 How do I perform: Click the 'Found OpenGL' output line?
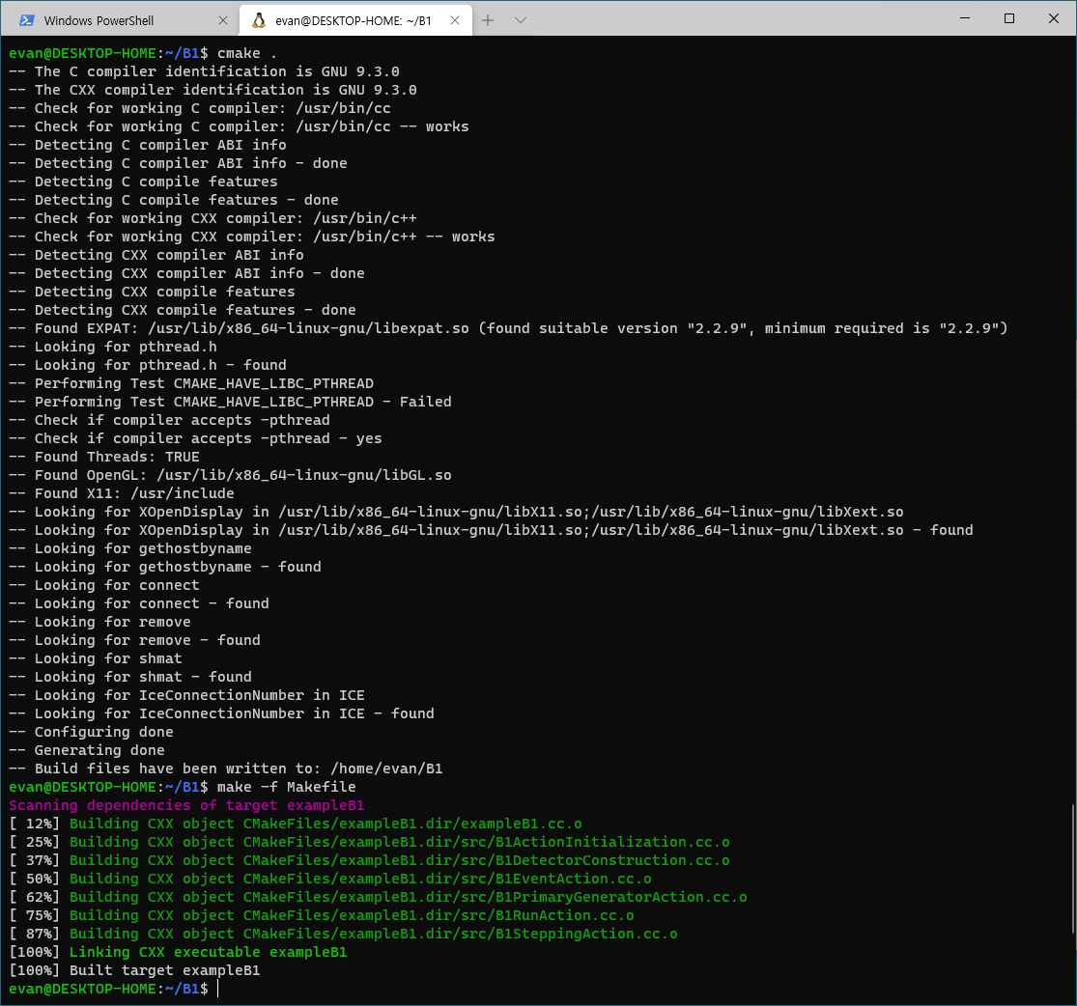pyautogui.click(x=242, y=475)
